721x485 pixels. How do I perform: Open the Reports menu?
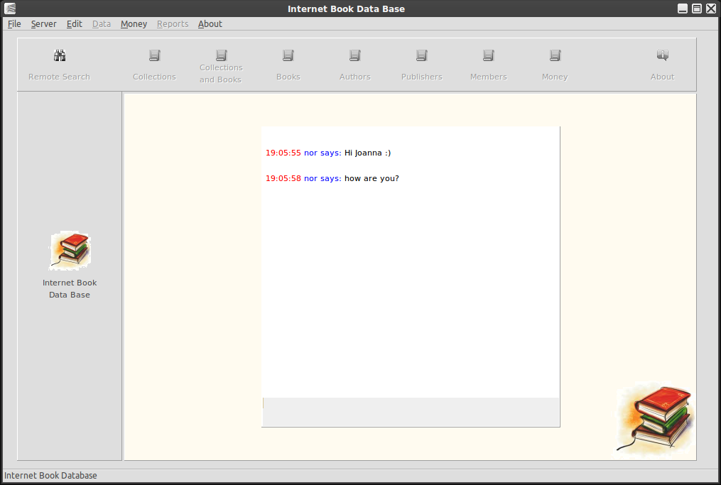[173, 24]
